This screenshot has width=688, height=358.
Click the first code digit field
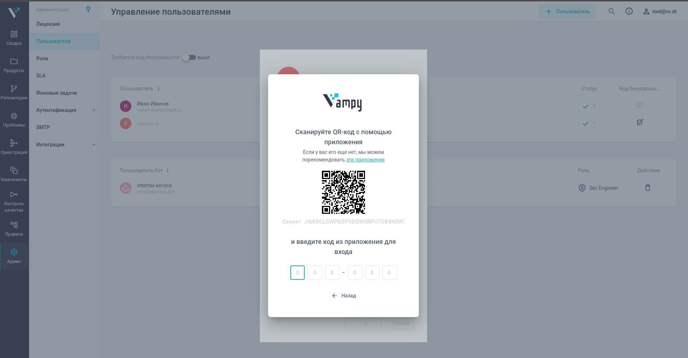[297, 273]
